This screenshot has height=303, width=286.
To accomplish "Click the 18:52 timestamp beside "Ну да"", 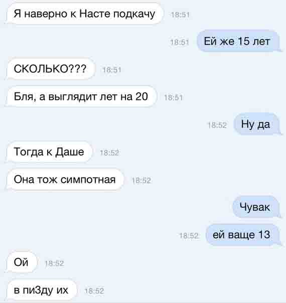I will (x=217, y=125).
